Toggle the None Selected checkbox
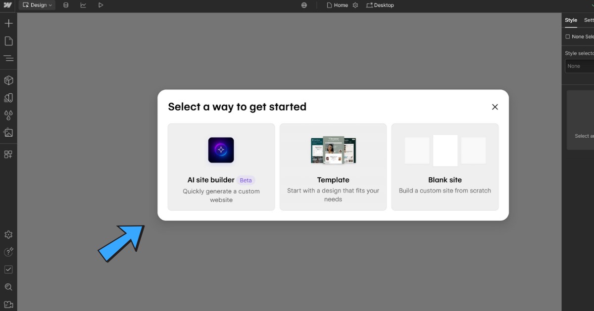 coord(568,37)
